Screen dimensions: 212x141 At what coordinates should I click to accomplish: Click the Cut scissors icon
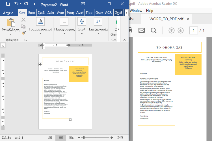(x=23, y=20)
